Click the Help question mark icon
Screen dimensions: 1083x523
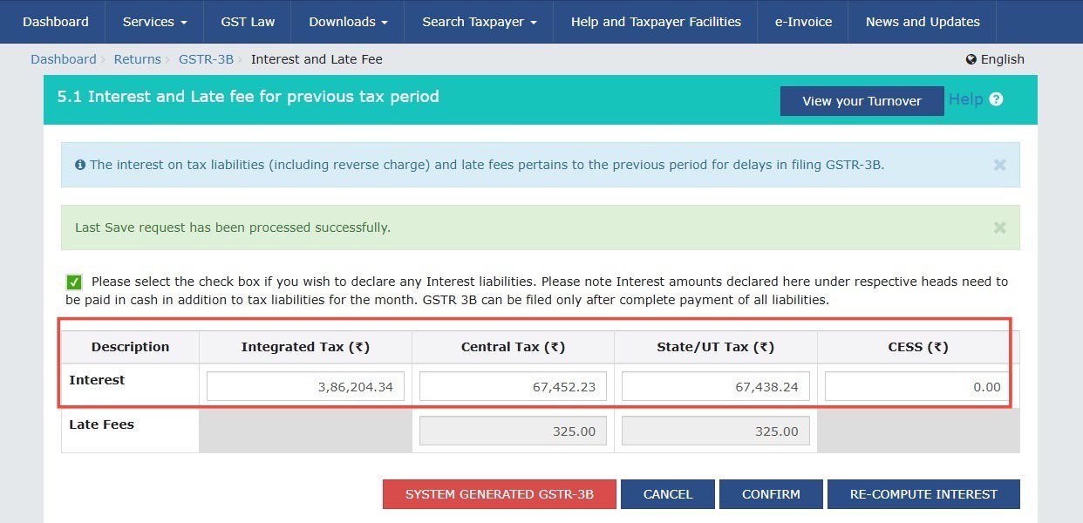point(996,99)
